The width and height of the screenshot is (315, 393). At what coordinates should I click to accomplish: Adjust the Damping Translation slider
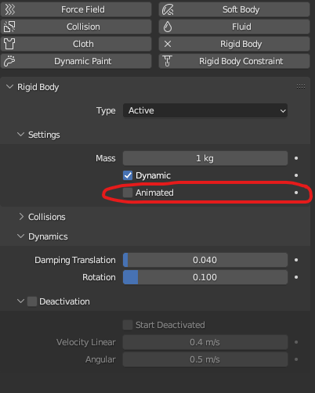point(205,260)
